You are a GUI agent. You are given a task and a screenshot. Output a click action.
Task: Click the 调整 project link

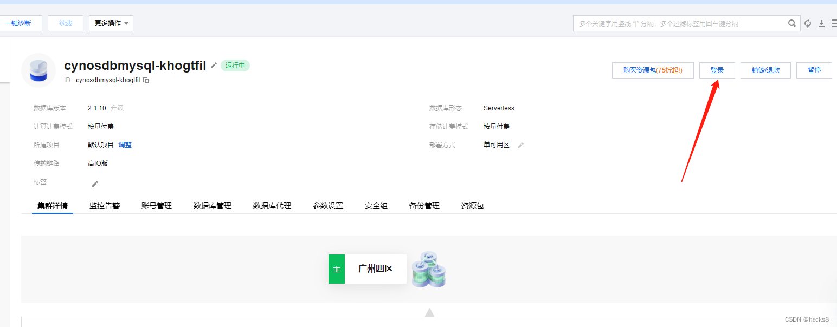[x=125, y=145]
